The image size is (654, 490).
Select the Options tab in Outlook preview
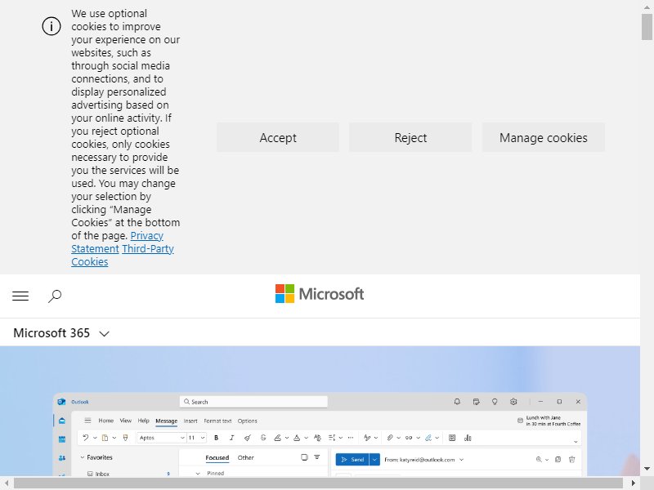(x=248, y=421)
